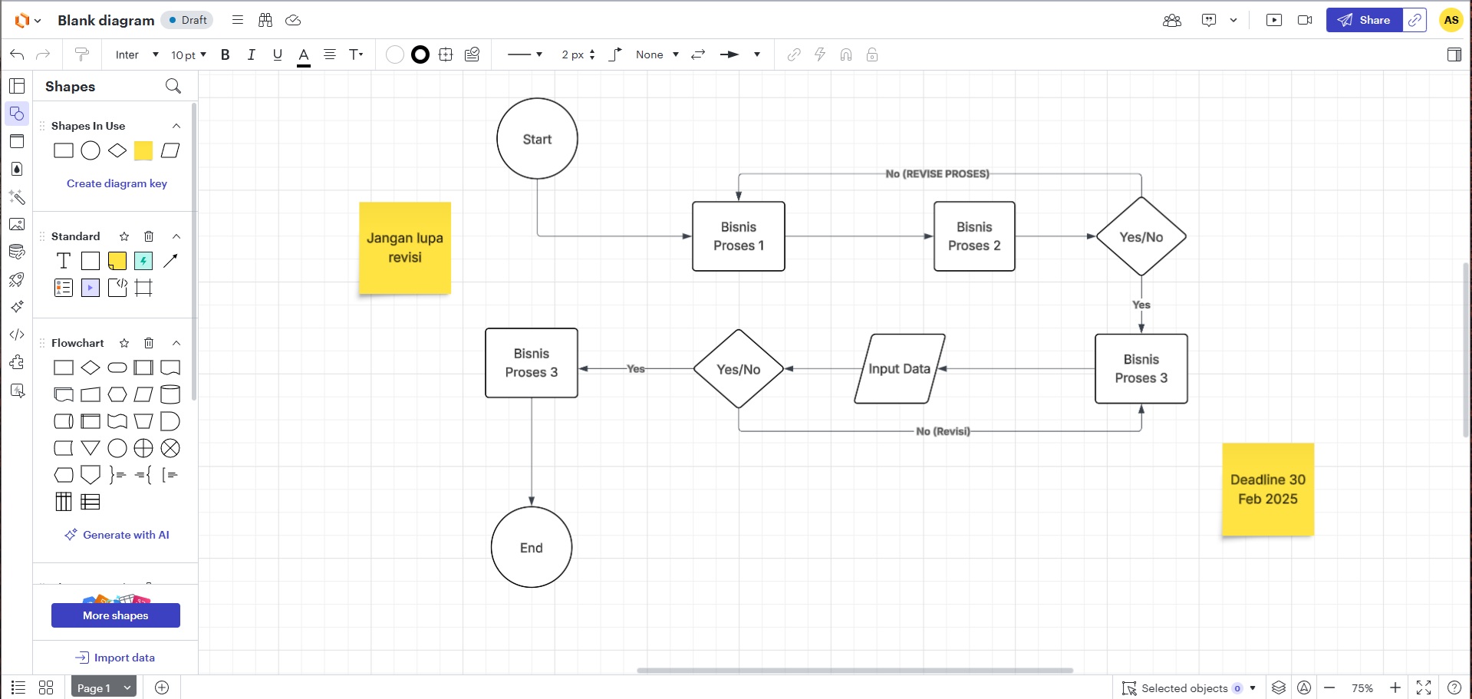Pin Standard library with star icon
This screenshot has width=1472, height=699.
pos(124,236)
